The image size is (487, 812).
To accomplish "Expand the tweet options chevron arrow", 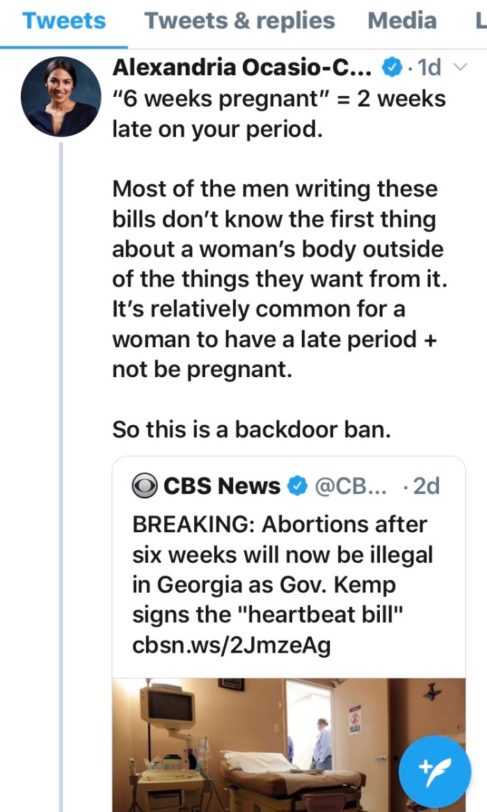I will [458, 67].
